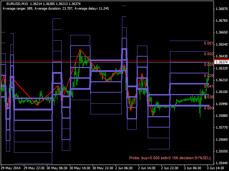Click the time axis label '30 May 14:30'

[x=80, y=168]
